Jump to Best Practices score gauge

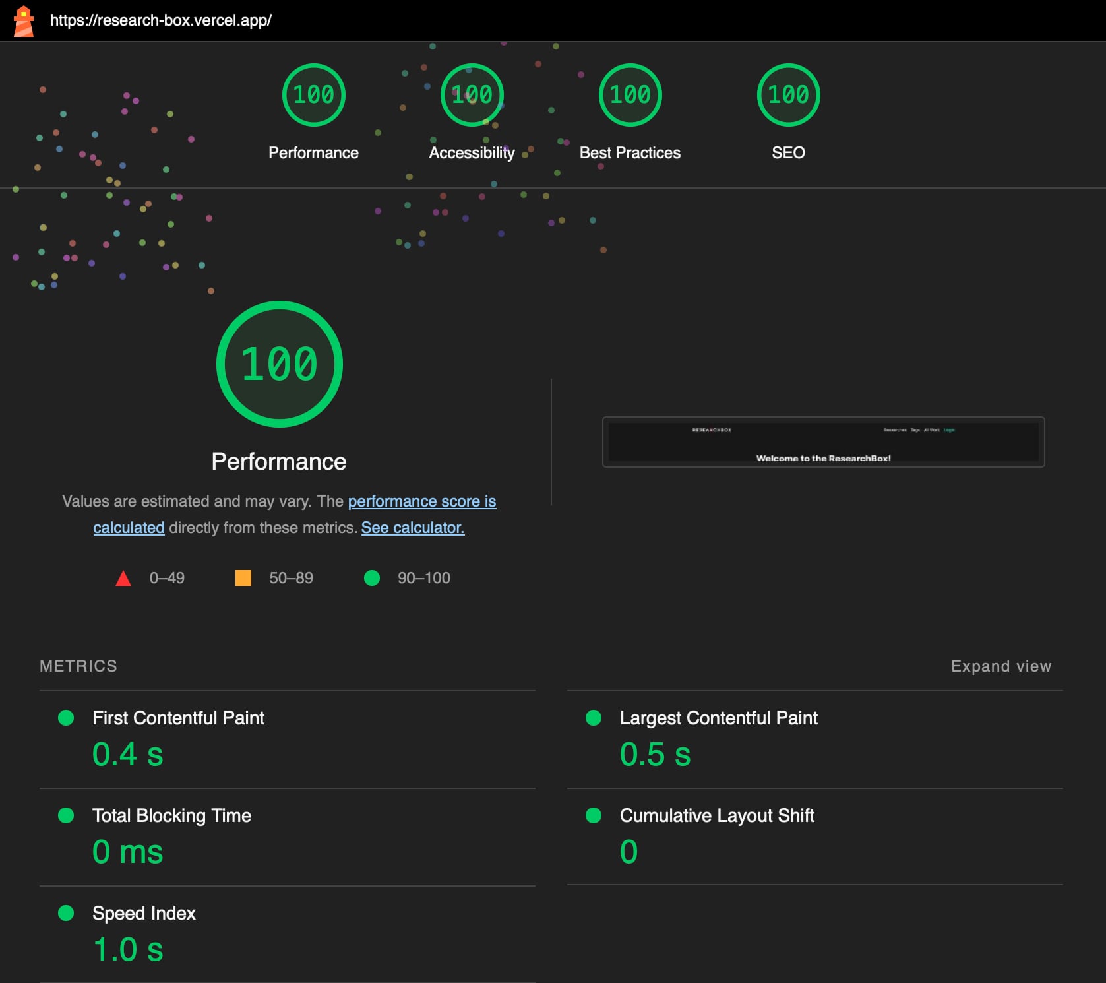tap(630, 95)
